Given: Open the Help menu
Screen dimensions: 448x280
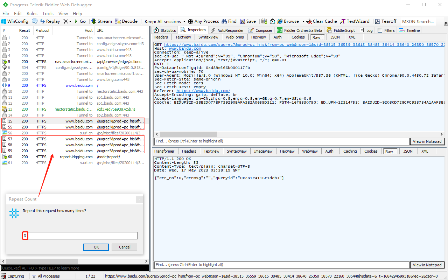Looking at the screenshot, I should [77, 13].
